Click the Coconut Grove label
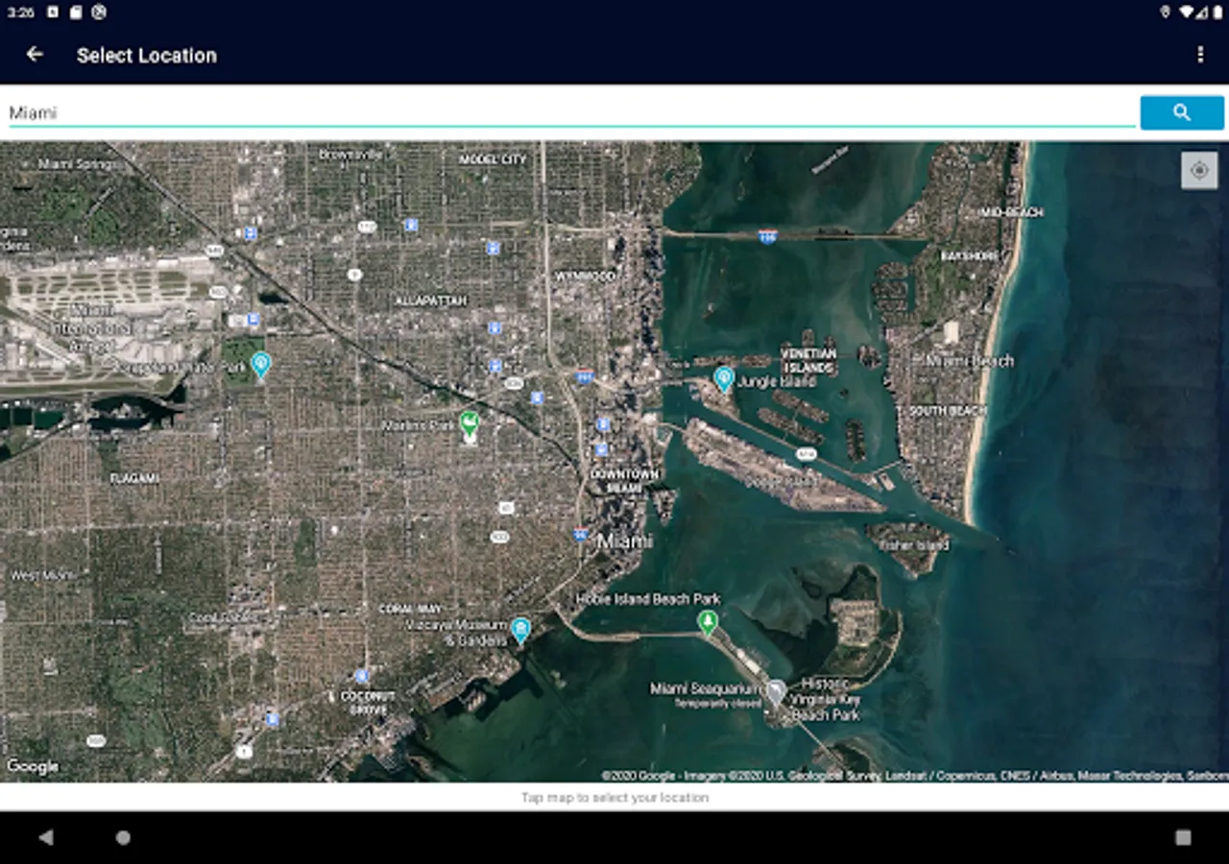1229x864 pixels. [368, 703]
